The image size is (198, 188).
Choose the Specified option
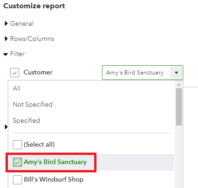click(x=26, y=120)
